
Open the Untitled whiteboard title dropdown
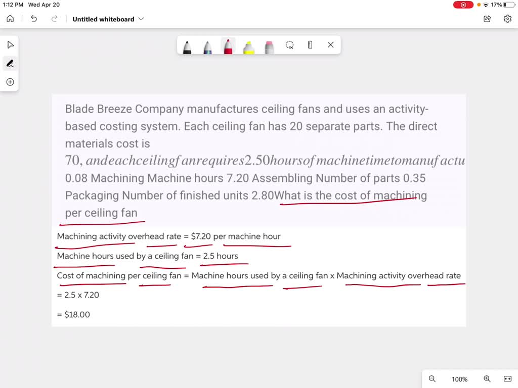coord(108,19)
